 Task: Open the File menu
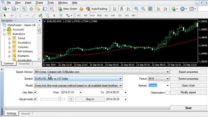pos(9,3)
